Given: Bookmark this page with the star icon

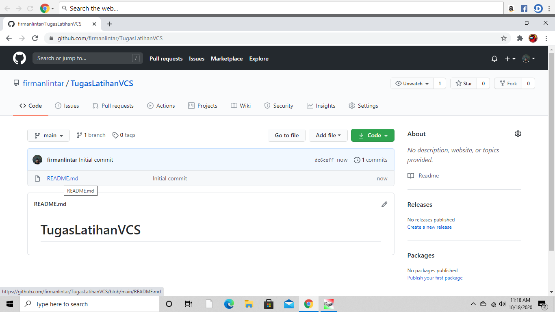Looking at the screenshot, I should pos(504,38).
